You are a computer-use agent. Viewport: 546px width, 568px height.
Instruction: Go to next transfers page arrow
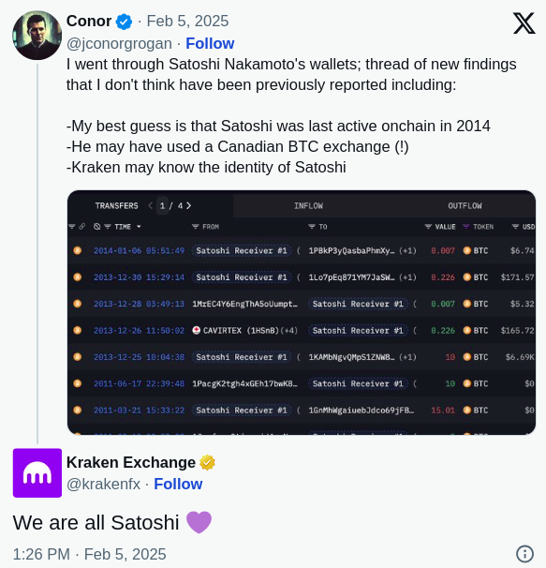pos(188,206)
